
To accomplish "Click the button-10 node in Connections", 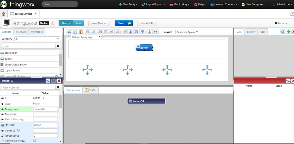I will click(x=146, y=101).
